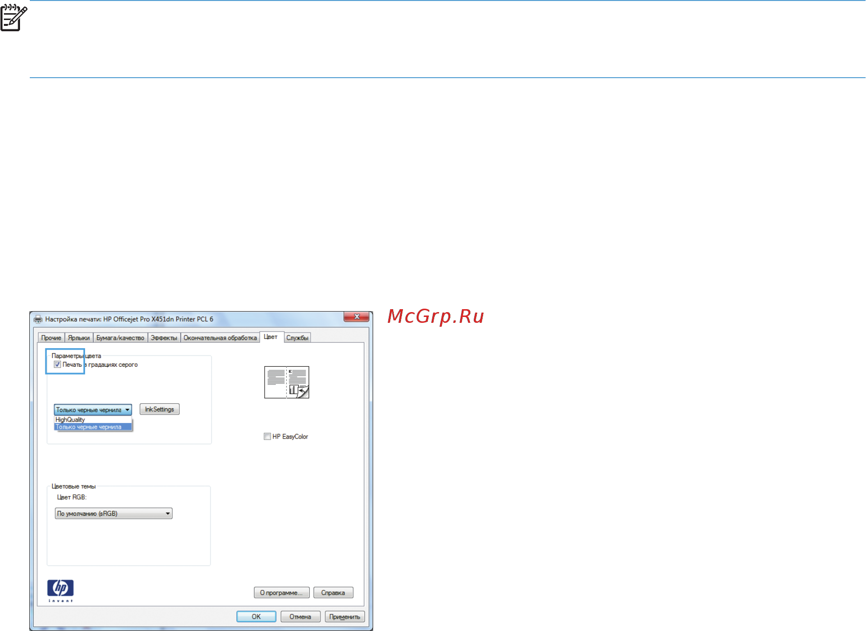Image resolution: width=866 pixels, height=631 pixels.
Task: Open the Эффекты tab
Action: coord(164,338)
